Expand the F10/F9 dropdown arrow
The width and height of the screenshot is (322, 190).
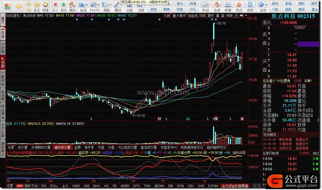(98, 5)
